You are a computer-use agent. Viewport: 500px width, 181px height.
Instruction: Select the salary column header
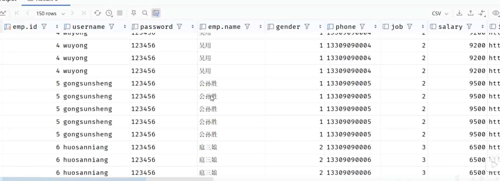point(450,26)
